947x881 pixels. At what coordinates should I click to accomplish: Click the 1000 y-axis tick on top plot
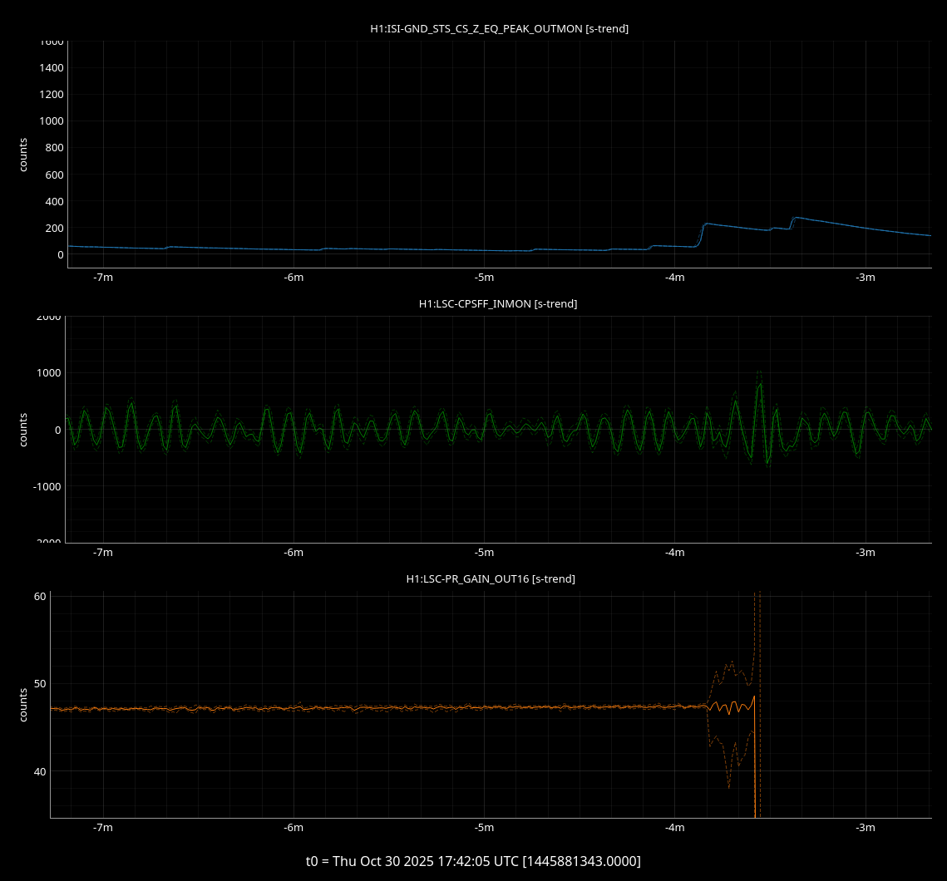52,121
